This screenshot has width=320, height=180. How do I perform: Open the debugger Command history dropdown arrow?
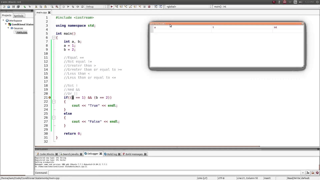pyautogui.click(x=303, y=173)
